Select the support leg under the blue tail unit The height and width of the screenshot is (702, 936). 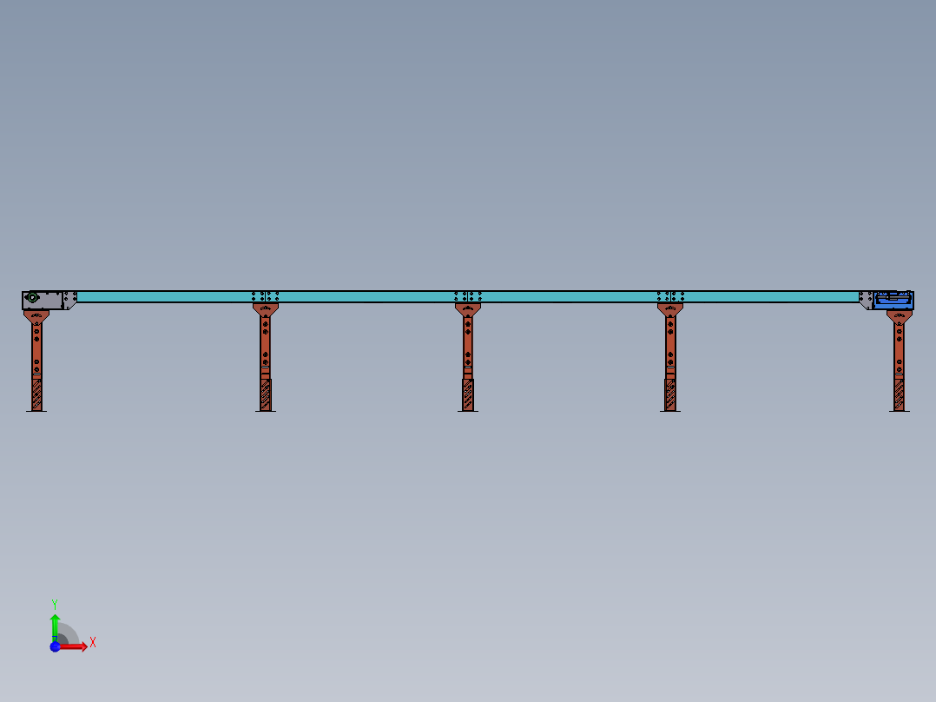[x=899, y=361]
